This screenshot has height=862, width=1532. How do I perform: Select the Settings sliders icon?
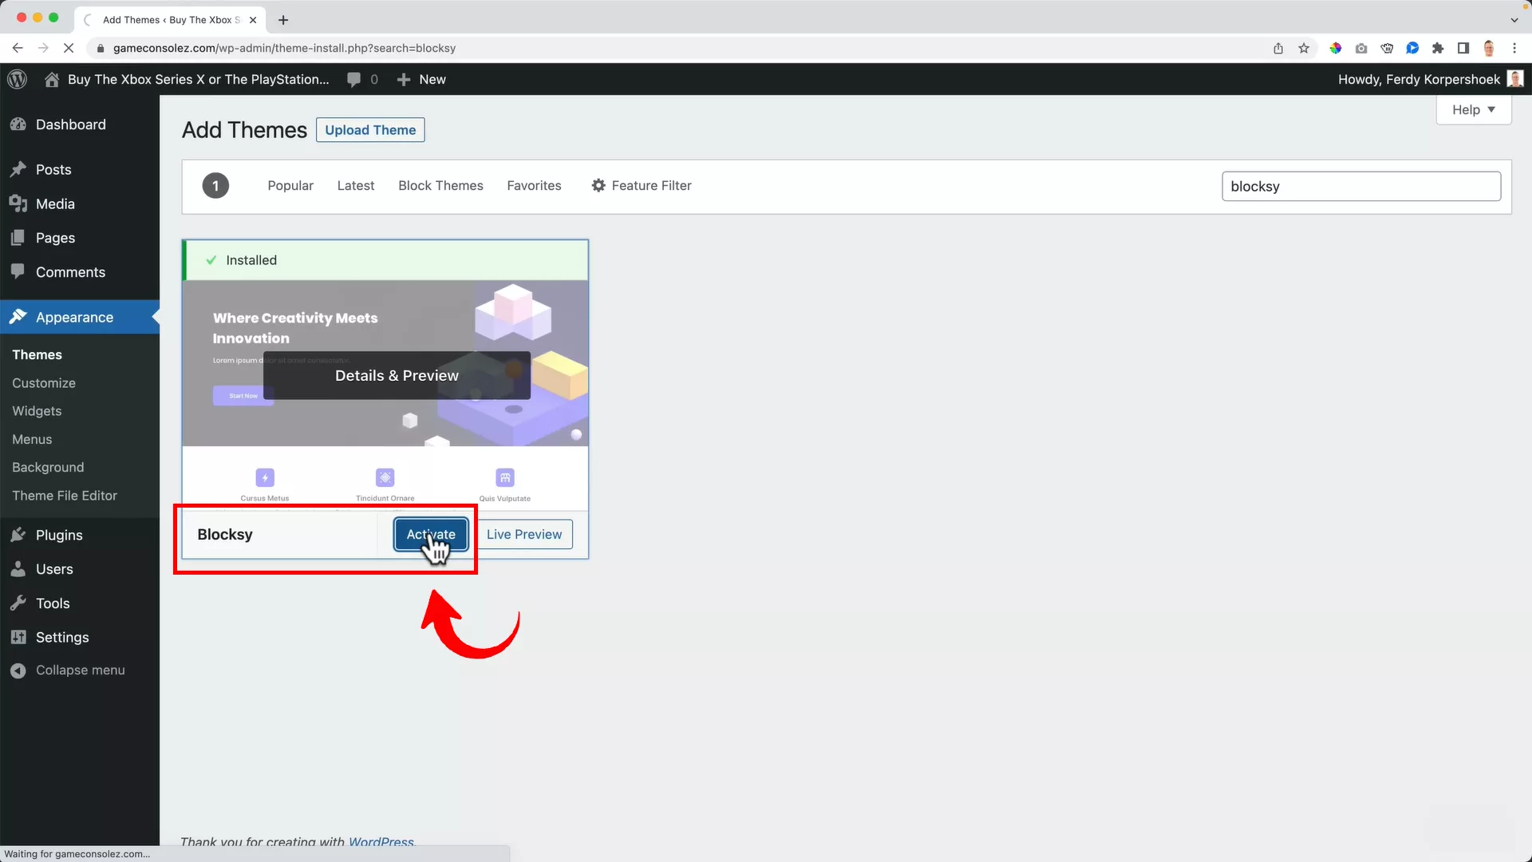[x=18, y=637]
